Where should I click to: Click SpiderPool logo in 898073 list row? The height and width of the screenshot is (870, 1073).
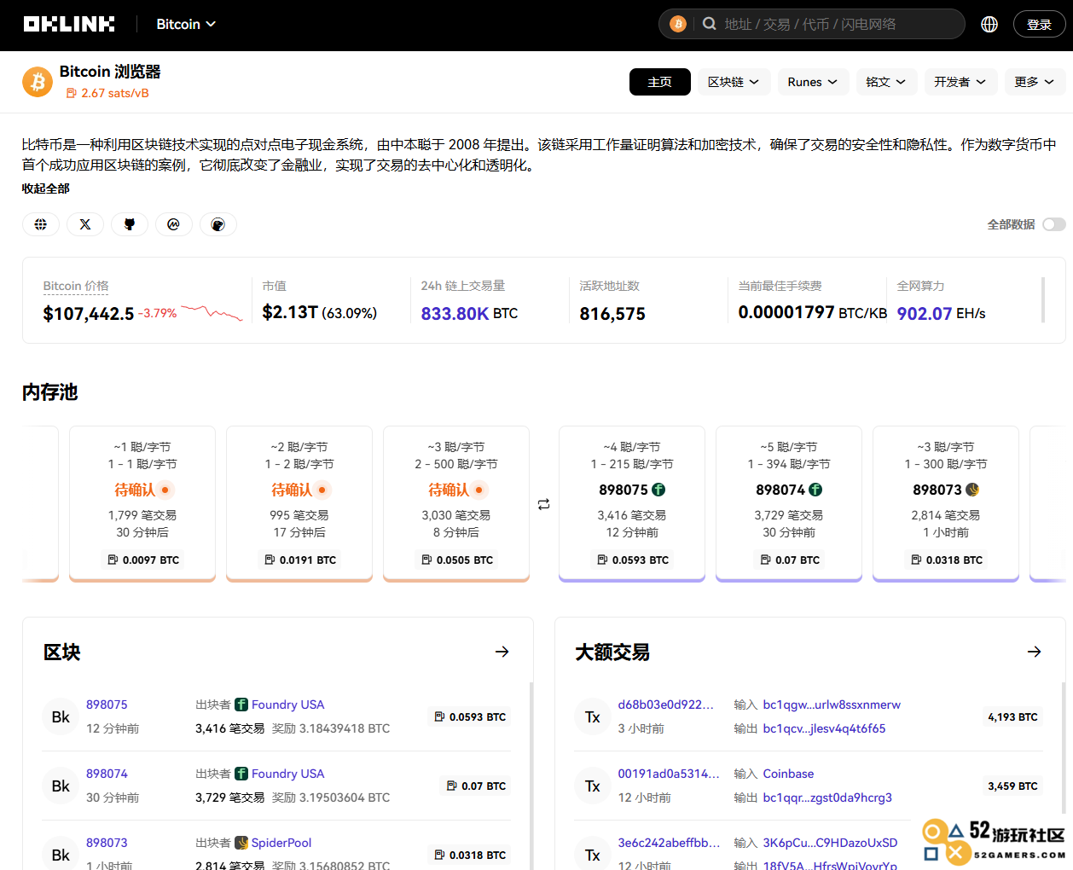[x=241, y=843]
